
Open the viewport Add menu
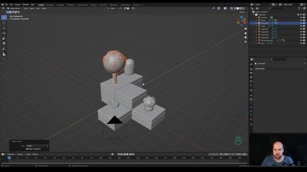[x=38, y=9]
